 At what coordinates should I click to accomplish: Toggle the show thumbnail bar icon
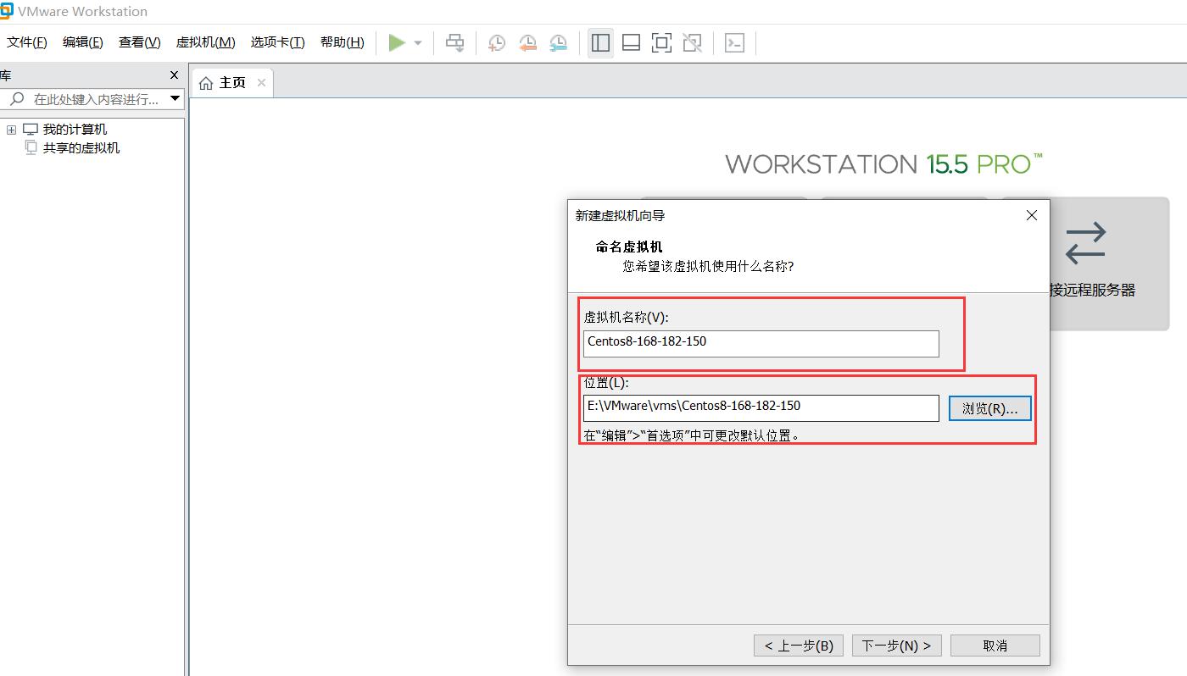point(631,42)
